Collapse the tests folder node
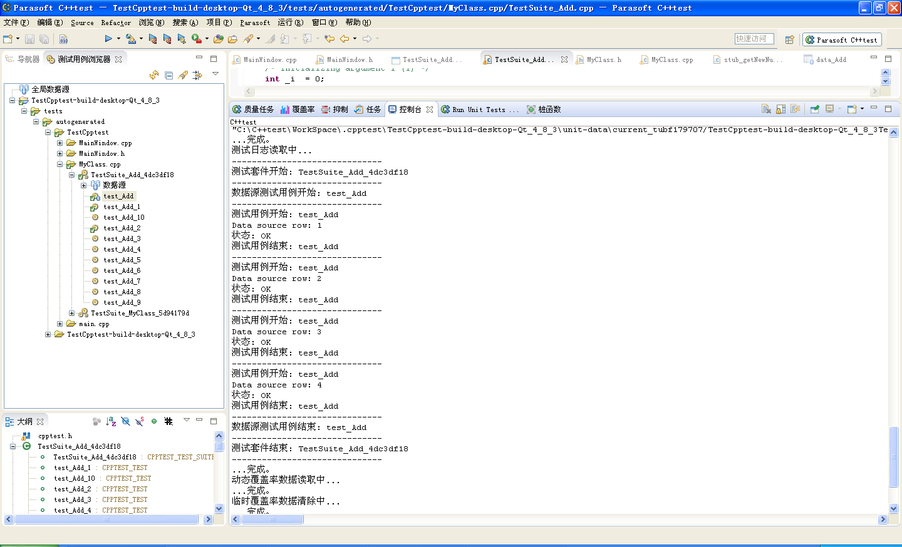This screenshot has width=902, height=547. coord(24,111)
